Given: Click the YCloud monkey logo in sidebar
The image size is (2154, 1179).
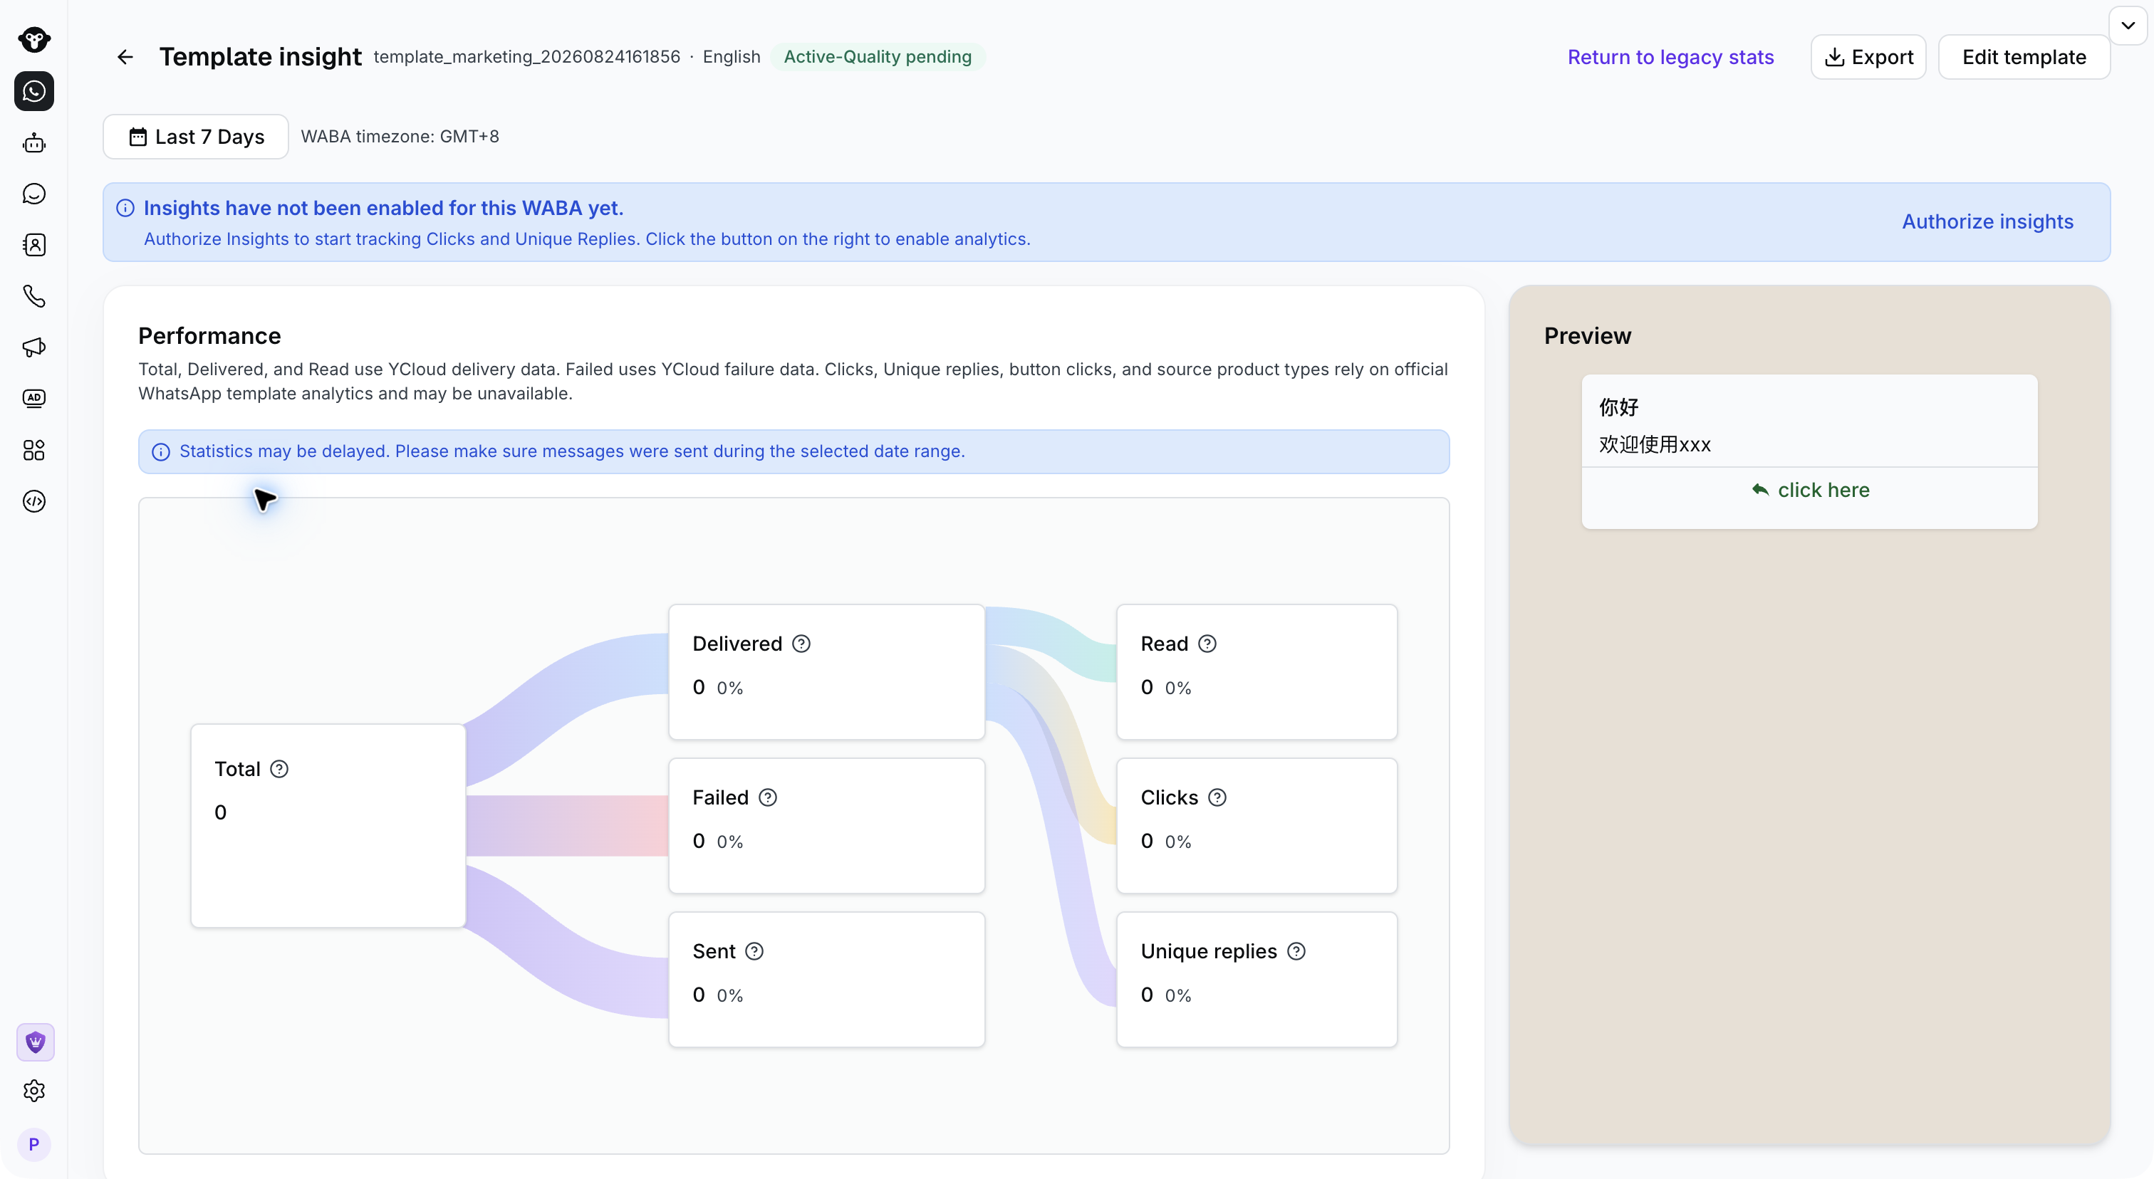Looking at the screenshot, I should [x=34, y=39].
